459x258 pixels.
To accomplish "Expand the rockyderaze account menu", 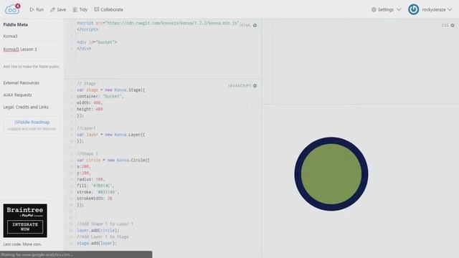I will click(437, 9).
